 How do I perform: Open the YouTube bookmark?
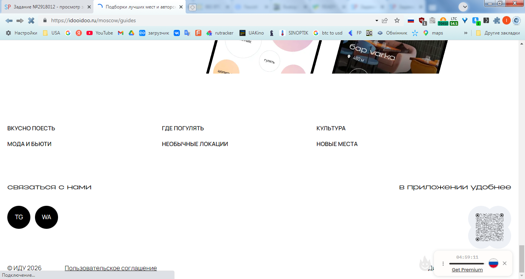tap(100, 33)
